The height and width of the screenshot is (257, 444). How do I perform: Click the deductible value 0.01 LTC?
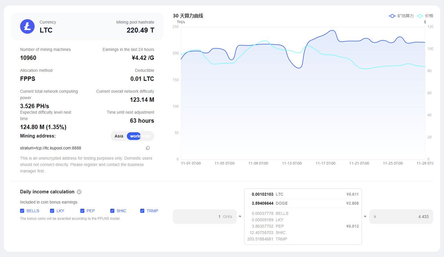142,79
